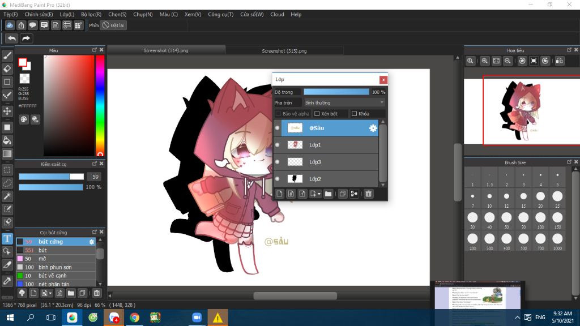Detach the Hoa tiêu panel

pos(569,50)
